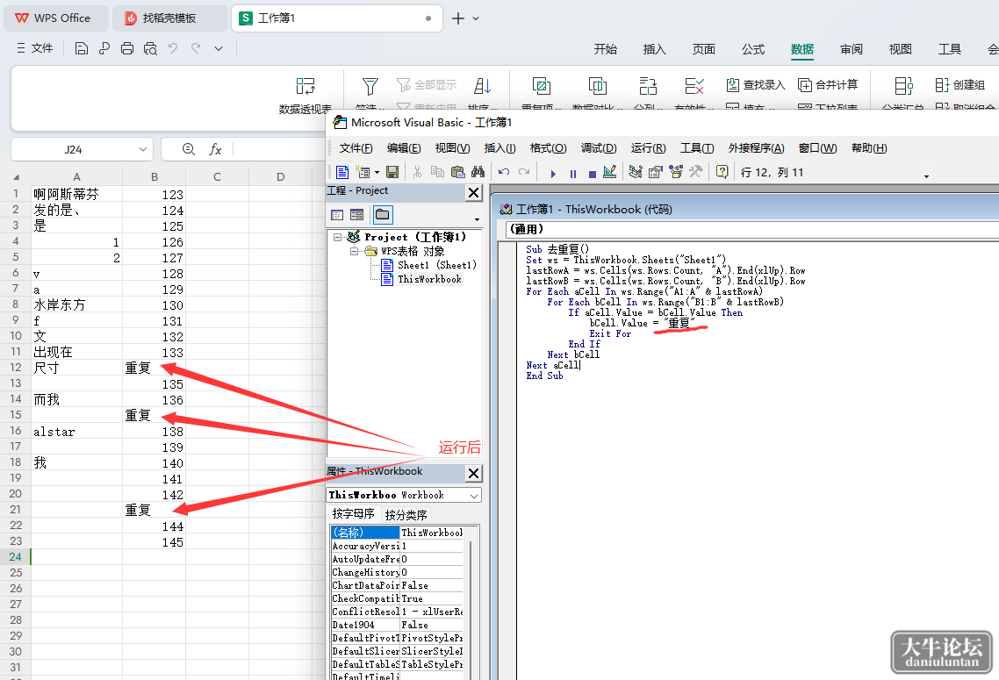Click the View WPS Spreadsheet icon in VBA toolbar
Image resolution: width=999 pixels, height=680 pixels.
(x=342, y=172)
